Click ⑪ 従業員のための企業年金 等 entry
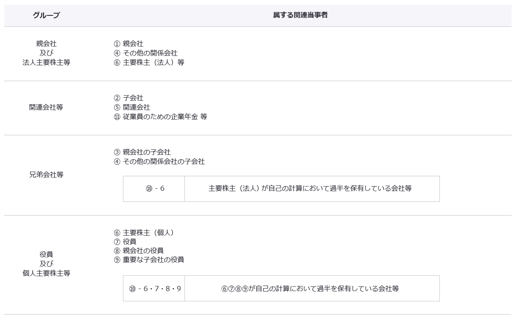This screenshot has width=515, height=318. (x=160, y=117)
